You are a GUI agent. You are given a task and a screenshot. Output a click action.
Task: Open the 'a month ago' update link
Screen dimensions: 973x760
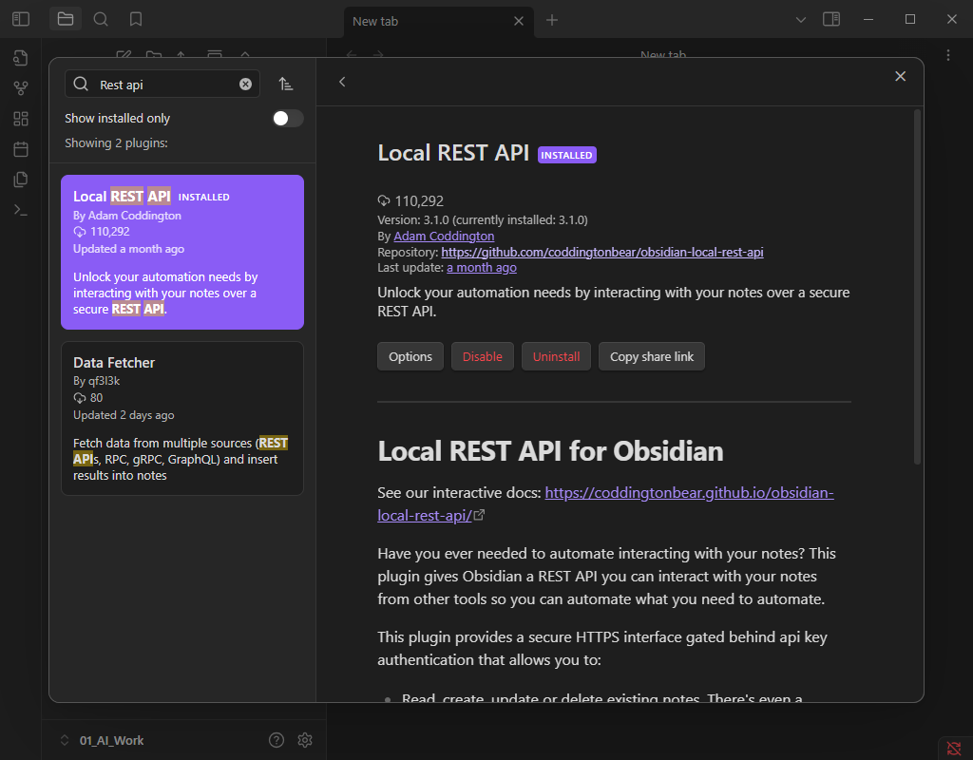coord(482,267)
